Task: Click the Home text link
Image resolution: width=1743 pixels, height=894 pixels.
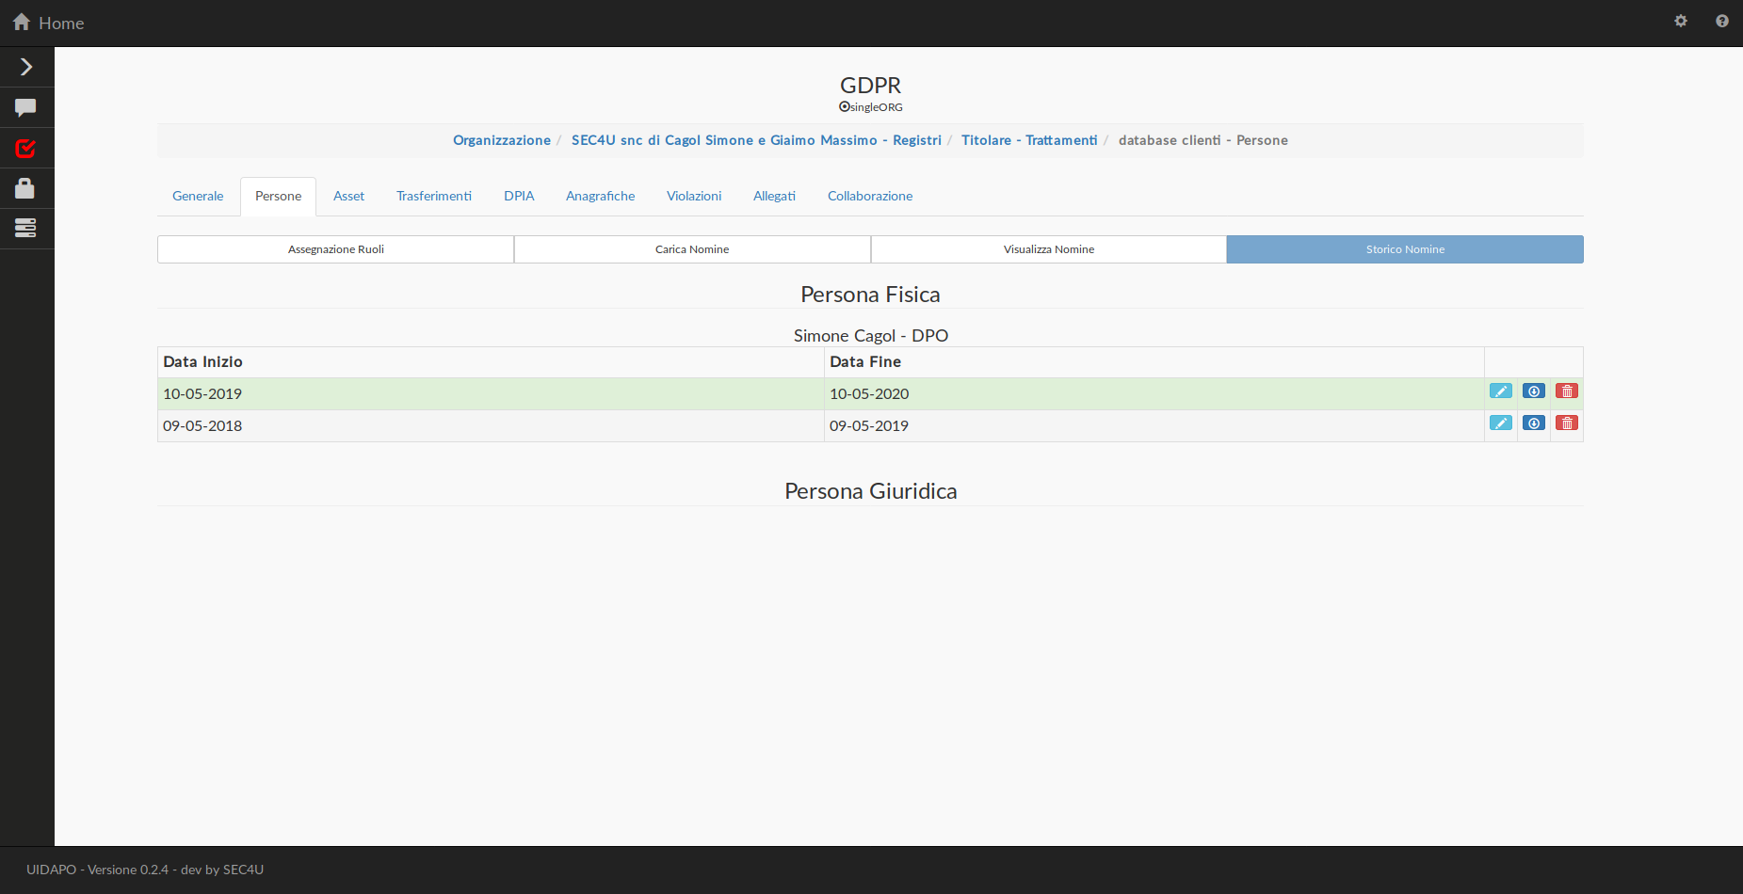Action: (61, 23)
